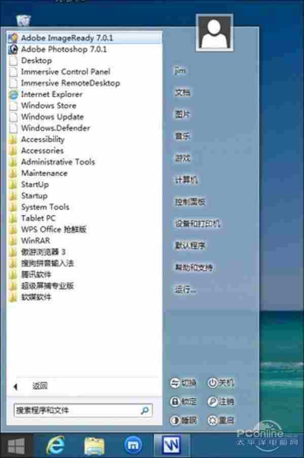
Task: Open Internet Explorer icon on the taskbar
Action: 55,446
